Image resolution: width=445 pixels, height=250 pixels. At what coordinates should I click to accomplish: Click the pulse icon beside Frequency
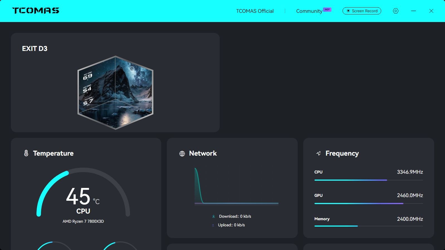pos(319,153)
